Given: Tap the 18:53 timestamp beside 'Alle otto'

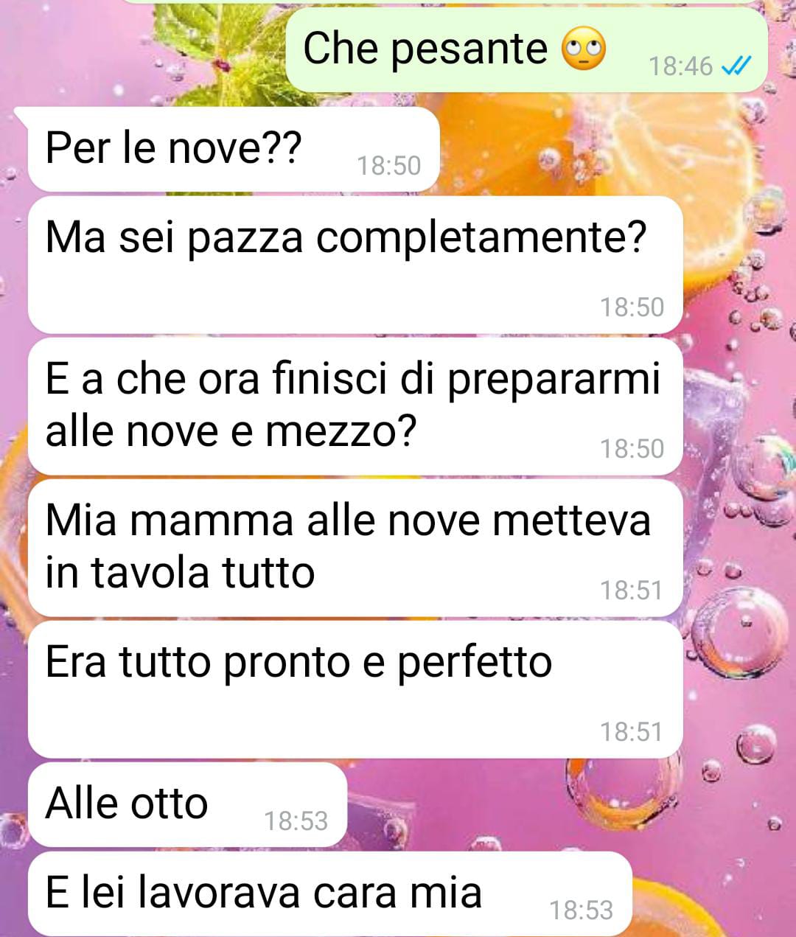Looking at the screenshot, I should point(296,821).
